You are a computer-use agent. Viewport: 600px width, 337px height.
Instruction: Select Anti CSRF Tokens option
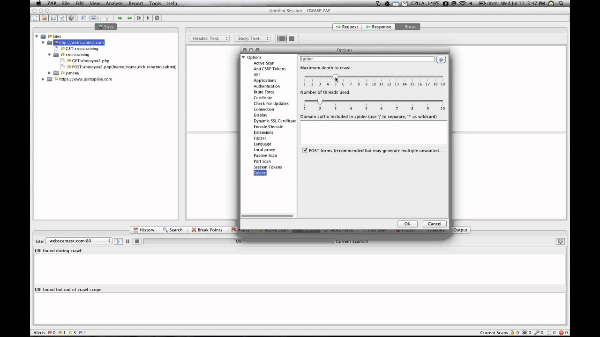click(270, 69)
